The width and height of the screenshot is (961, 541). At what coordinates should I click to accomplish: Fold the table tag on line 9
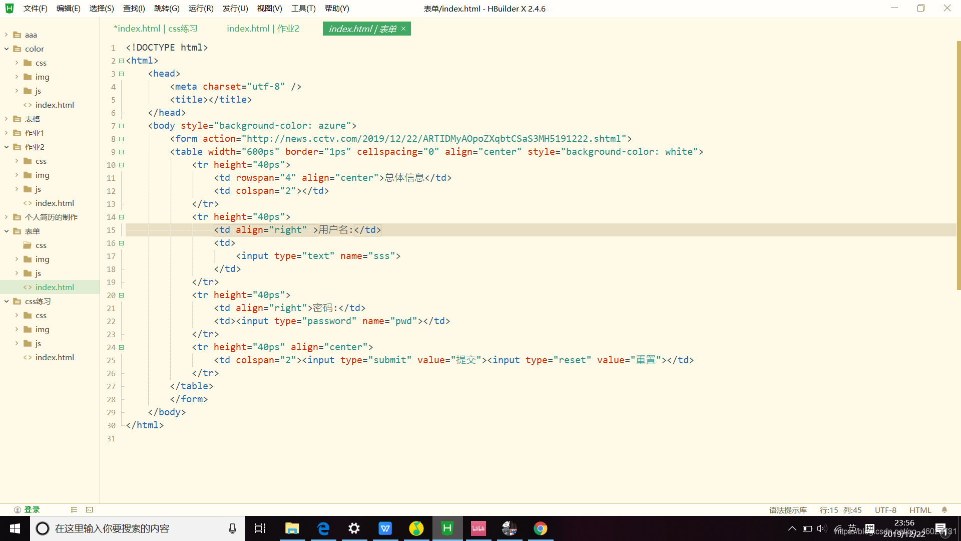tap(121, 152)
